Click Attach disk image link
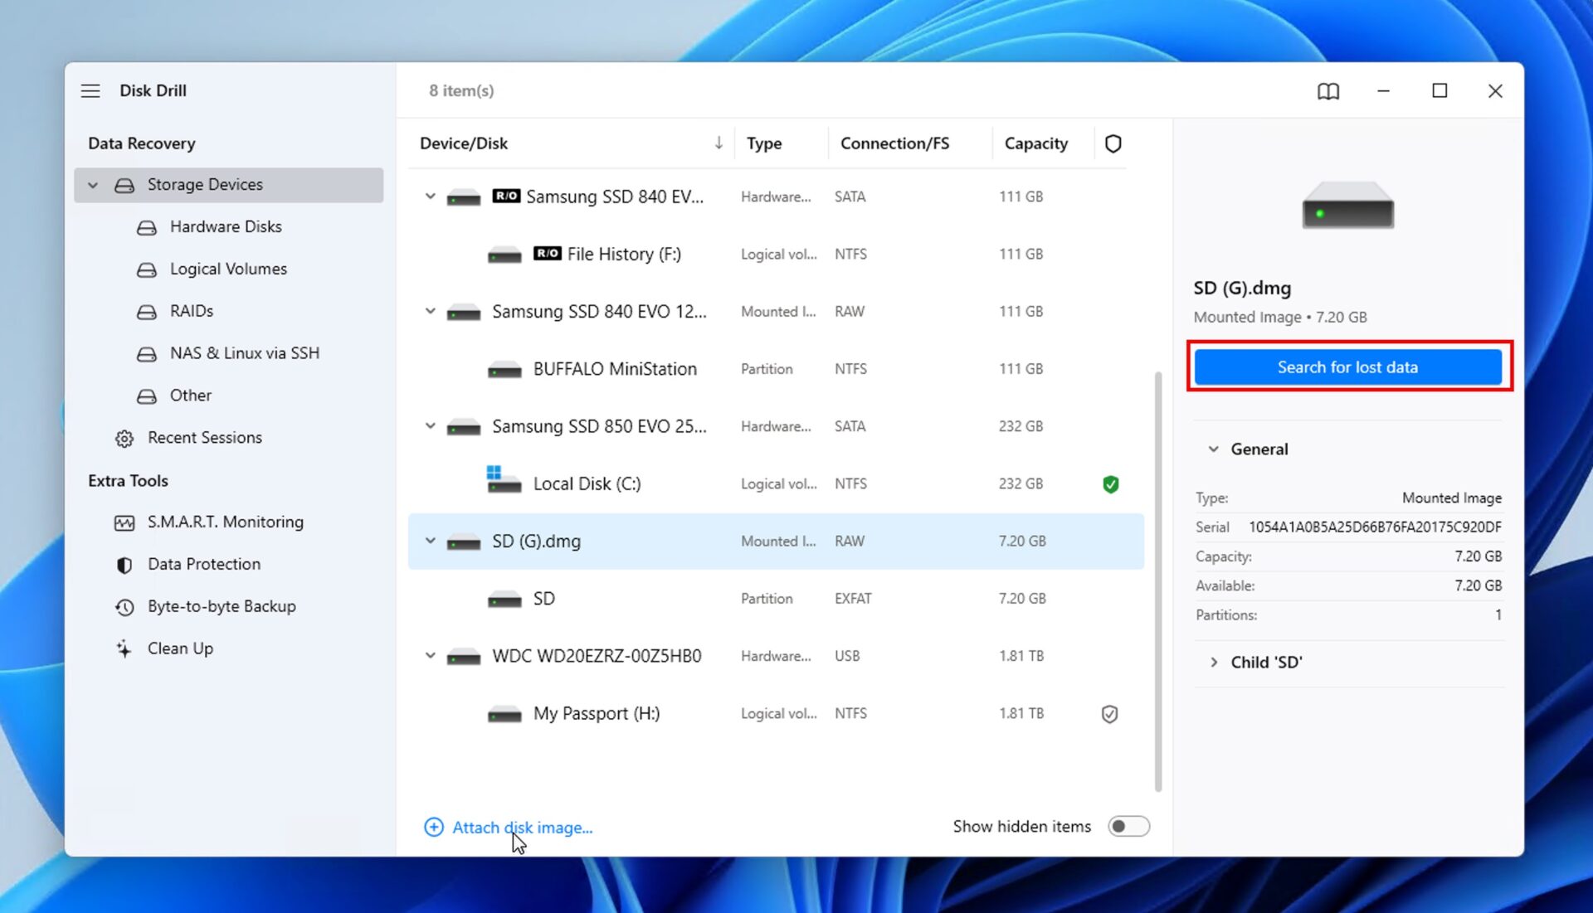Image resolution: width=1593 pixels, height=913 pixels. click(x=521, y=827)
